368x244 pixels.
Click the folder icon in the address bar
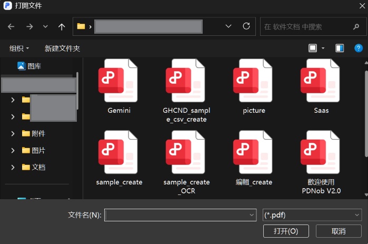81,26
